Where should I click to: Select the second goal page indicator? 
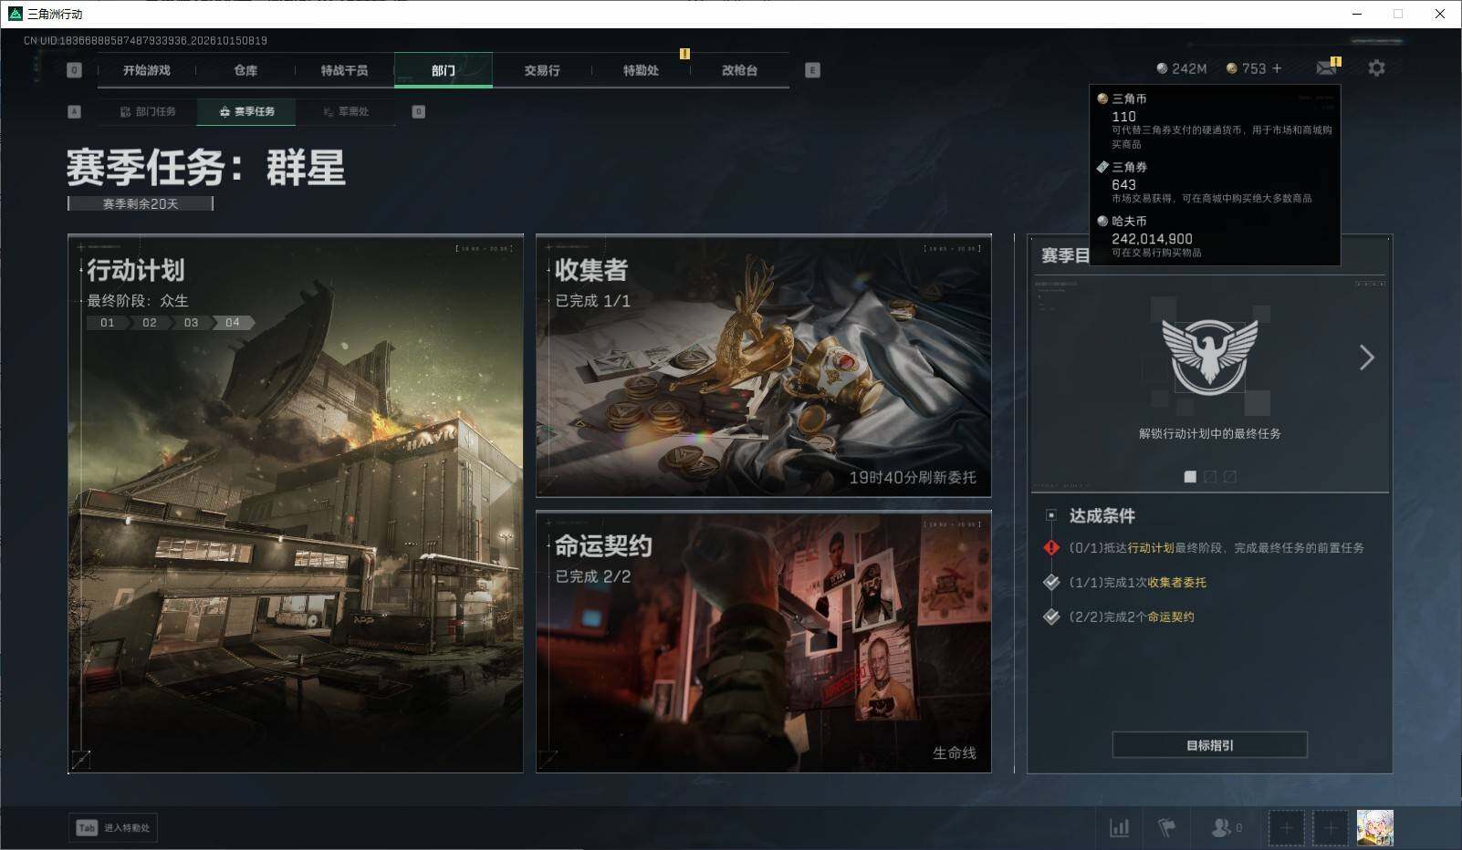pyautogui.click(x=1210, y=476)
